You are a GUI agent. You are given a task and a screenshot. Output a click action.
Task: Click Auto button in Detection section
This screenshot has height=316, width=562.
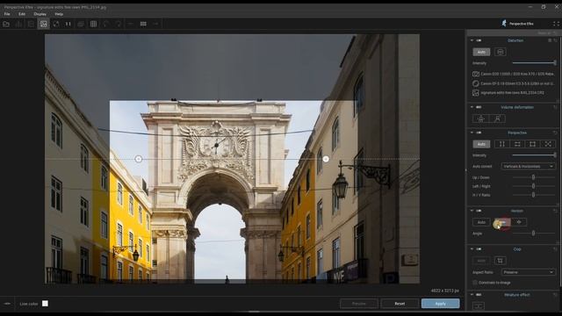point(481,52)
